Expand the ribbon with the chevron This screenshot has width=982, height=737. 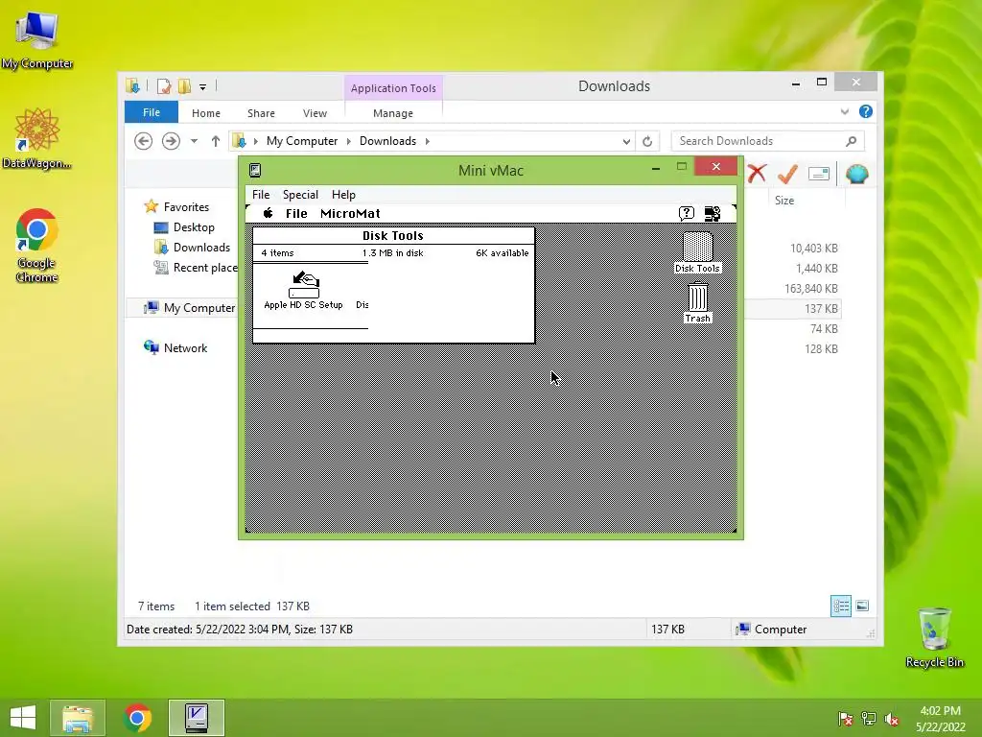pos(844,111)
